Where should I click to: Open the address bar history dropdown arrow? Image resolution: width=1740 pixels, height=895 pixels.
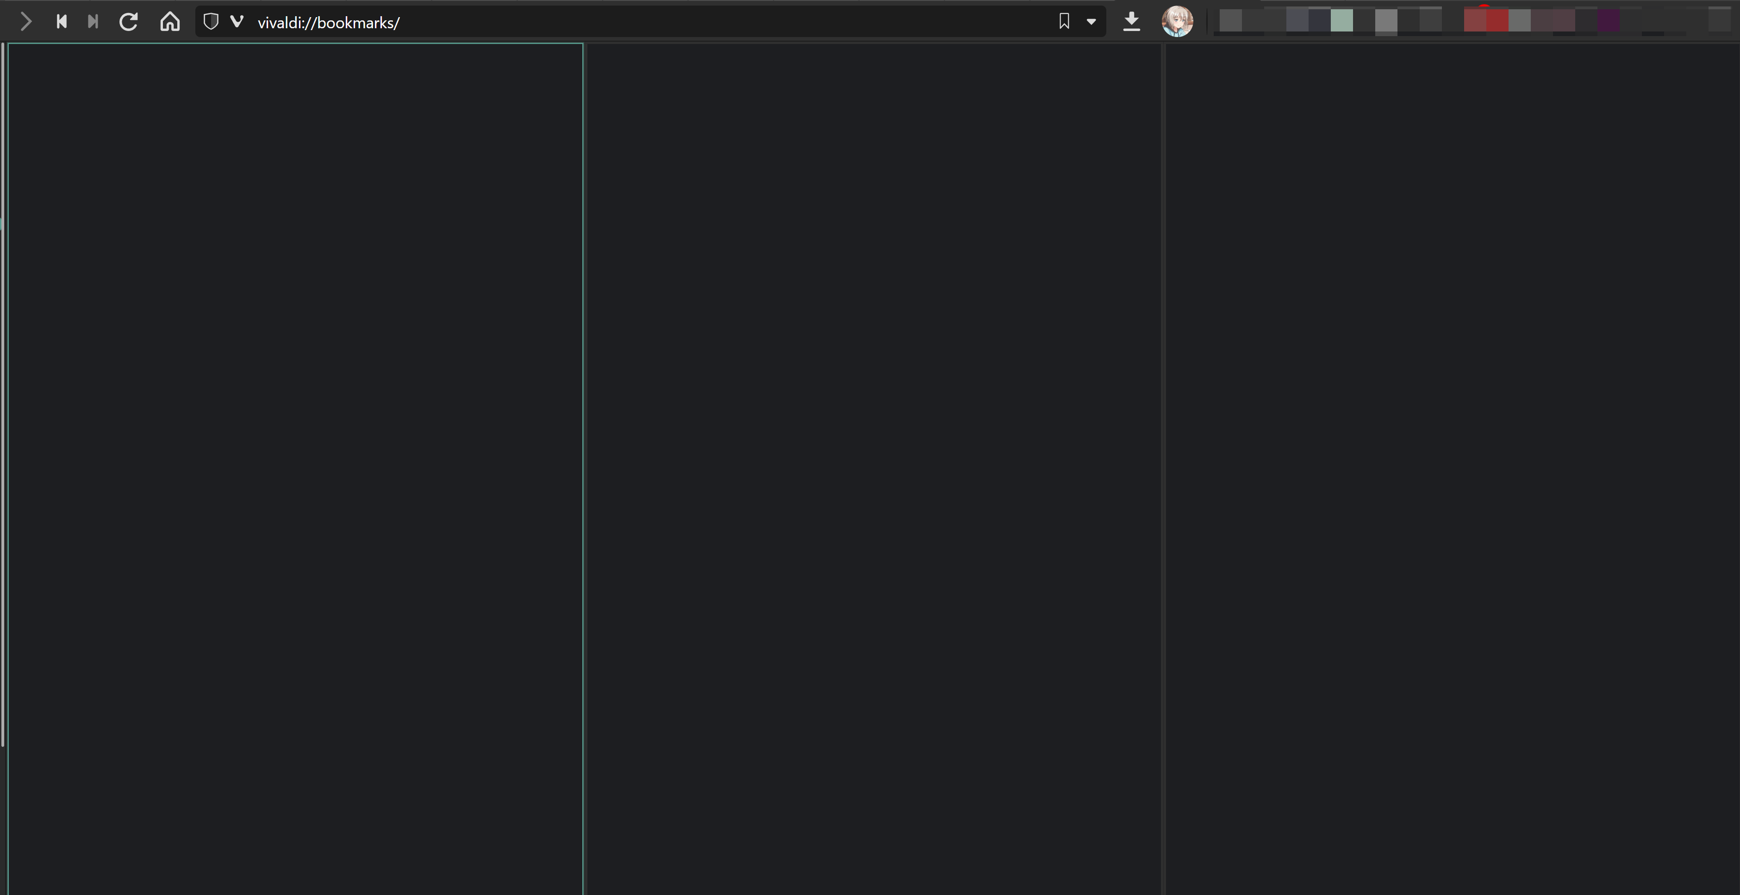point(1091,22)
